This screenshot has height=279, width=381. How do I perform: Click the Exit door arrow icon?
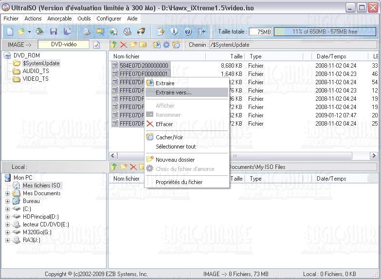point(201,32)
